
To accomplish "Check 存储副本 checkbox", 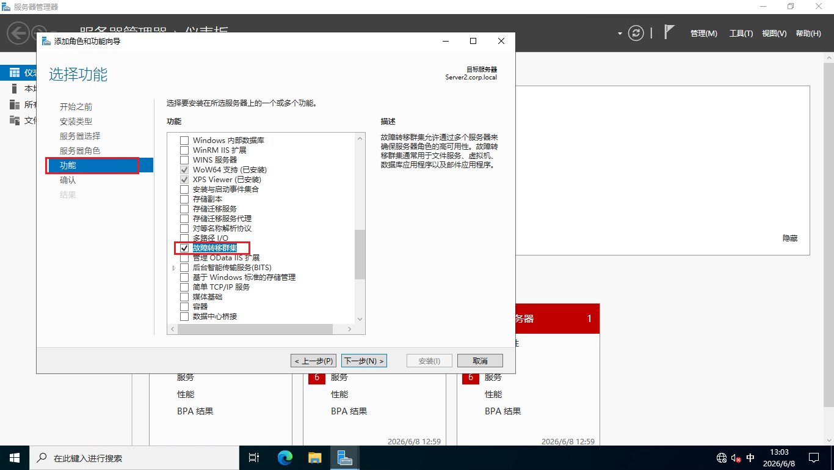I will point(184,199).
